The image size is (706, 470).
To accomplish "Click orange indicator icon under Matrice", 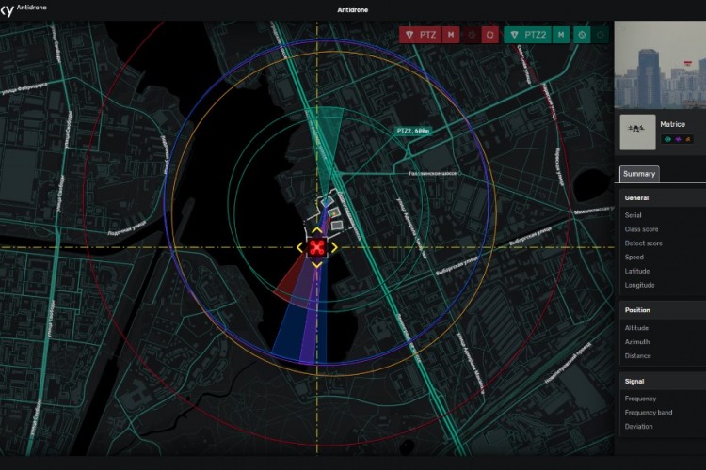I will 689,139.
